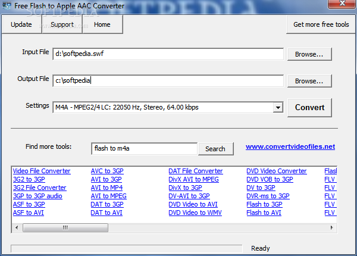Image resolution: width=357 pixels, height=256 pixels.
Task: Click the app icon in title bar
Action: click(7, 5)
